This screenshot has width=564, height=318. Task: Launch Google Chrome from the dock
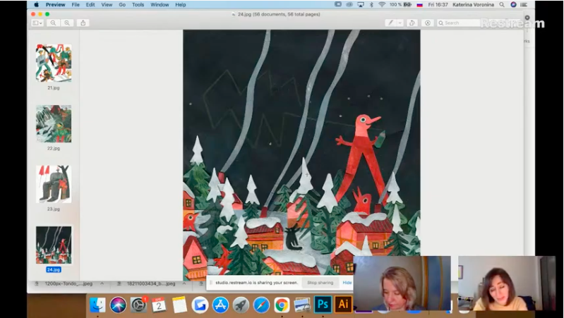[x=282, y=305]
